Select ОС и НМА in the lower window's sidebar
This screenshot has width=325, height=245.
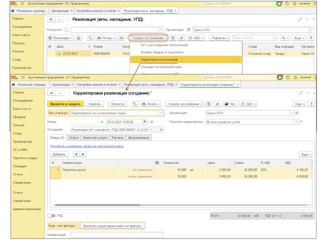click(x=20, y=150)
